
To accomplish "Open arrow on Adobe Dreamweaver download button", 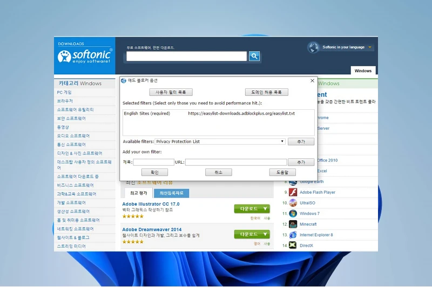I will coord(265,234).
